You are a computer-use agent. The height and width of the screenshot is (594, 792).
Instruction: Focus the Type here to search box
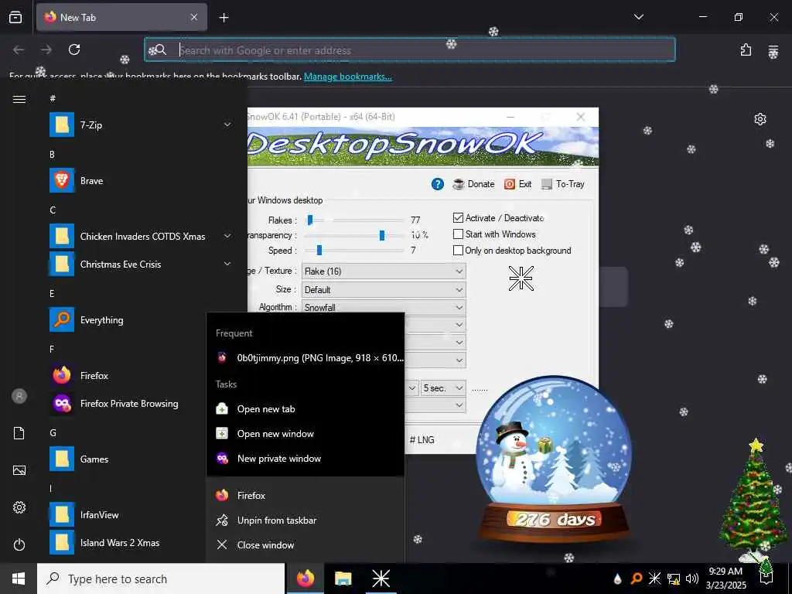click(161, 579)
